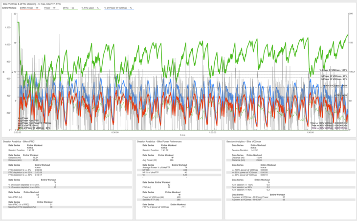Click the 1.200 value on the watts axis
Screen dimensions: 357x221
coord(8,27)
